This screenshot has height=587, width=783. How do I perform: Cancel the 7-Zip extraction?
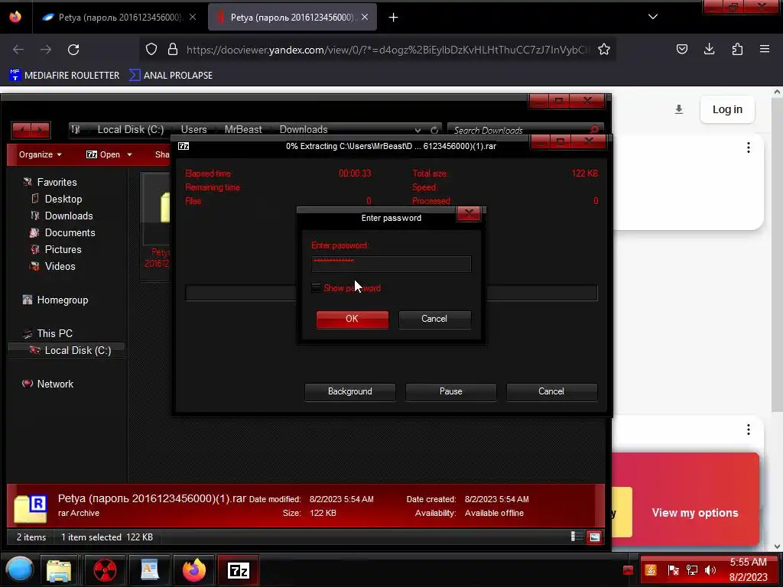551,392
